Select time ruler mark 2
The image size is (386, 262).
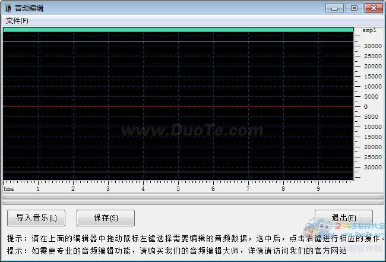(73, 188)
